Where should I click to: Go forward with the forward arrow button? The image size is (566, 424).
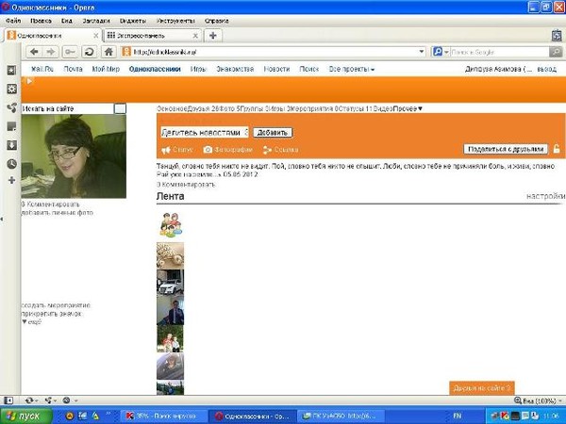[51, 52]
